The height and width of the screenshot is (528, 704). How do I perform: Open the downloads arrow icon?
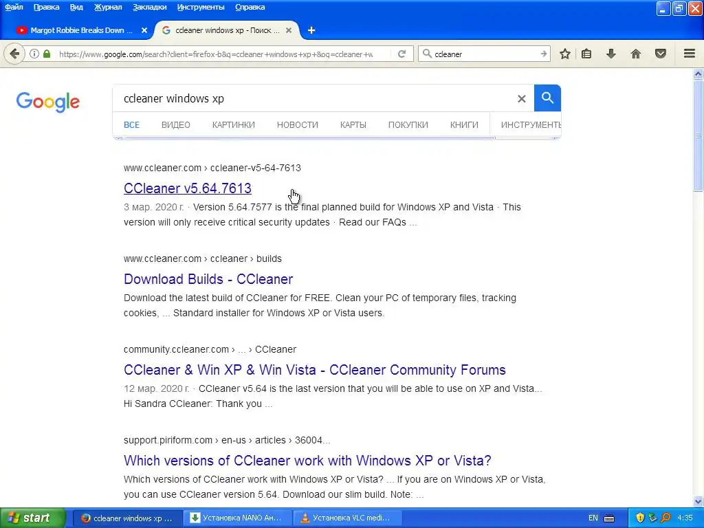(x=611, y=54)
